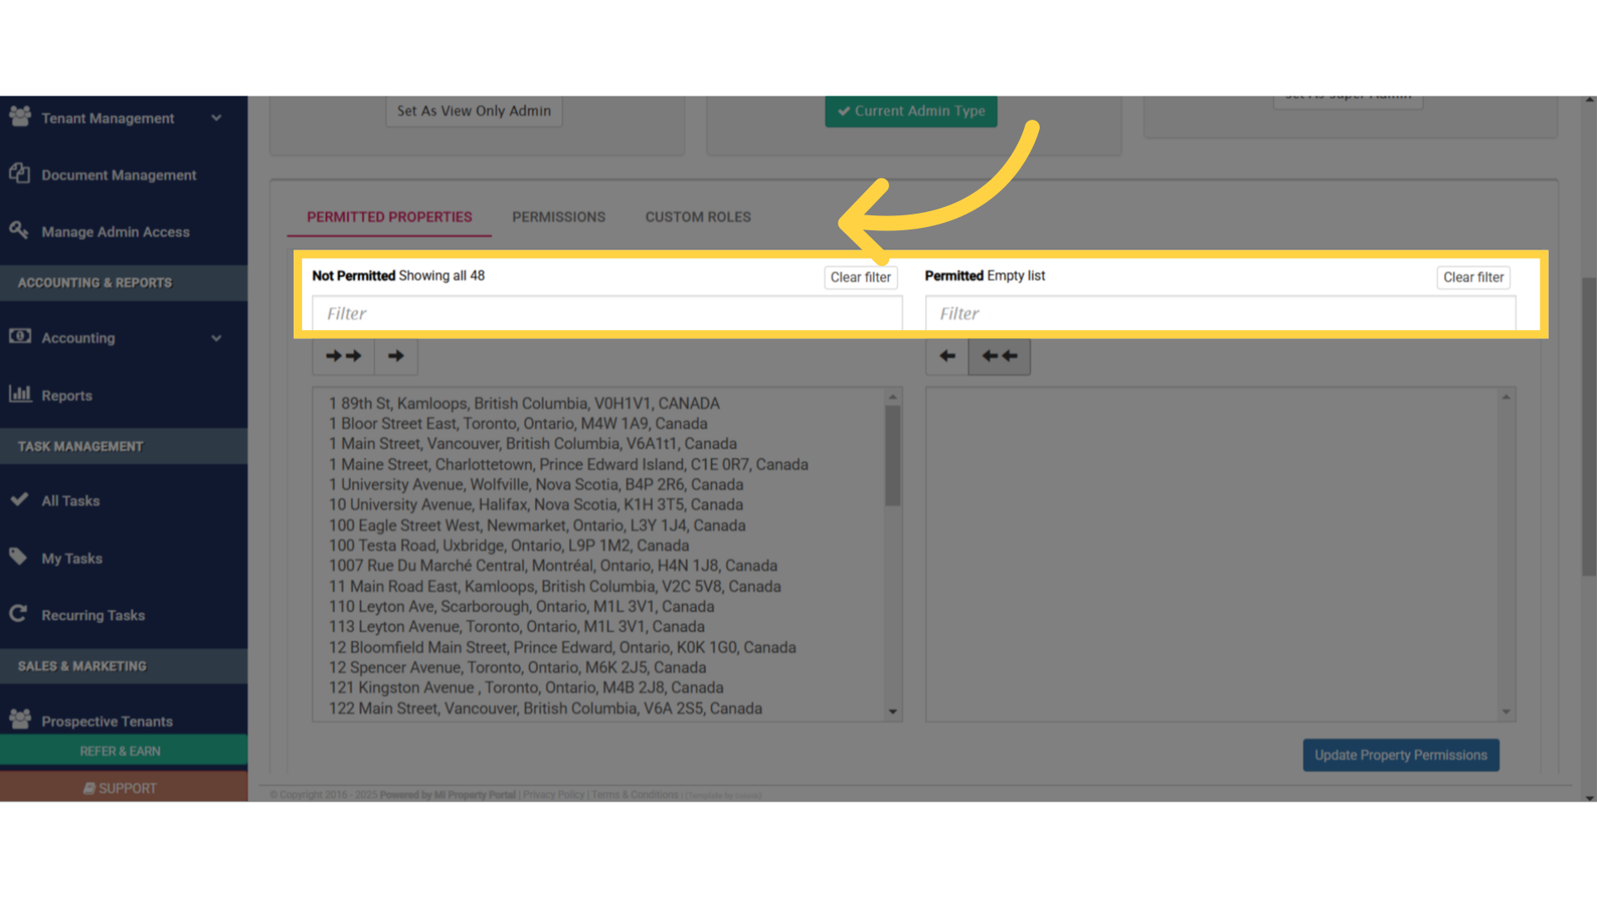Click the All Tasks checkmark icon
Image resolution: width=1597 pixels, height=898 pixels.
[18, 500]
